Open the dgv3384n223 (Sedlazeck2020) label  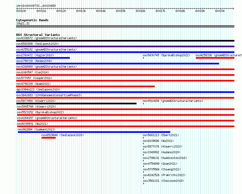tap(38, 89)
